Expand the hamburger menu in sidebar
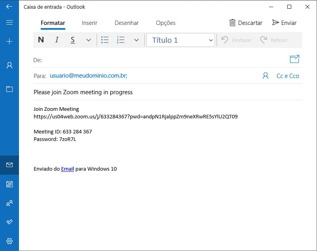Image resolution: width=317 pixels, height=251 pixels. coord(9,22)
